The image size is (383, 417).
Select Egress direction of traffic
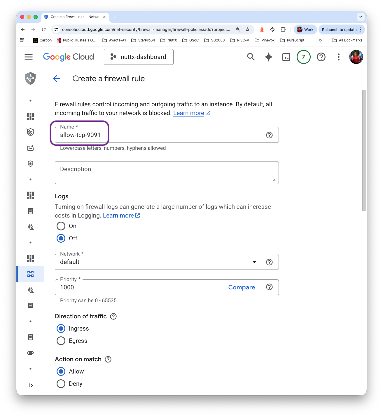(61, 341)
